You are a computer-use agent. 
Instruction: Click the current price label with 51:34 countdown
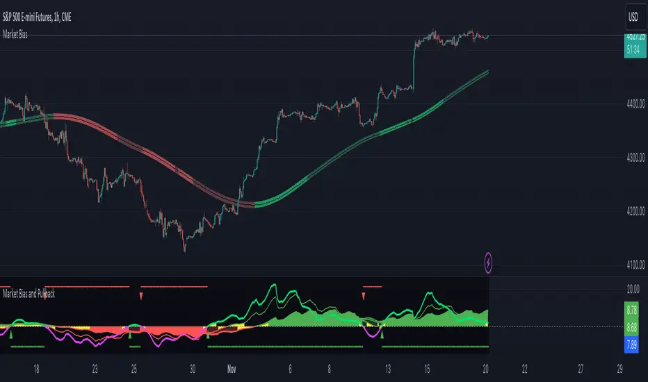635,46
